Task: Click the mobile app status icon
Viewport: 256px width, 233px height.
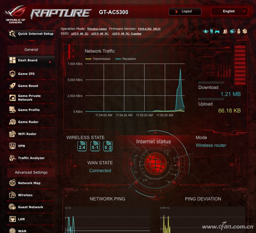Action: [x=212, y=31]
